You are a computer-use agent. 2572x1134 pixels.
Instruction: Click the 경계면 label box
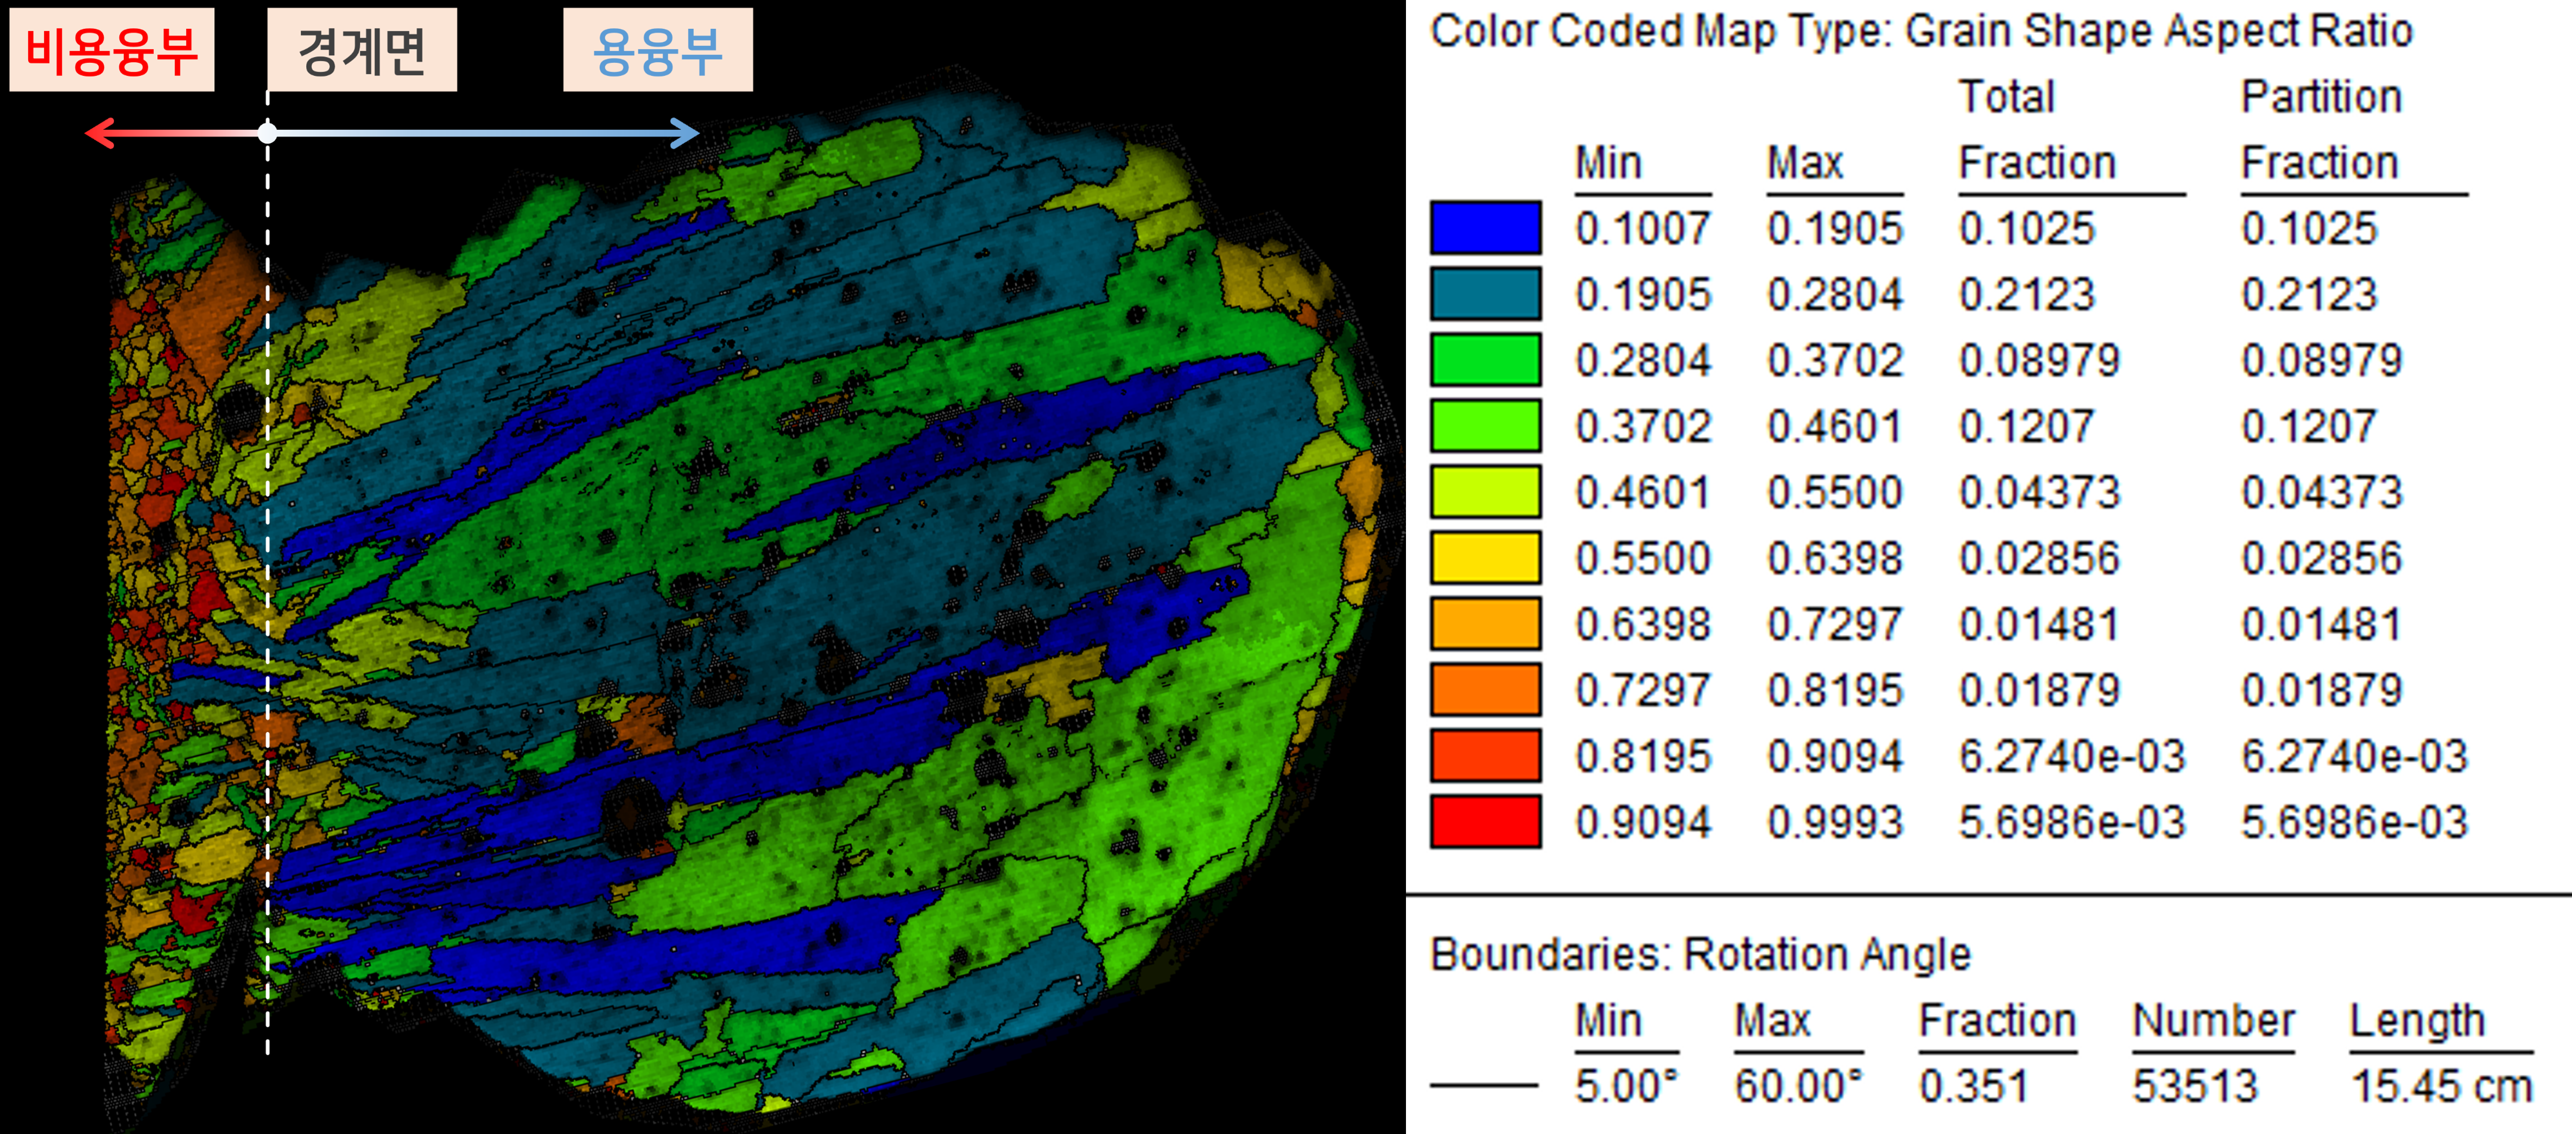(x=362, y=50)
